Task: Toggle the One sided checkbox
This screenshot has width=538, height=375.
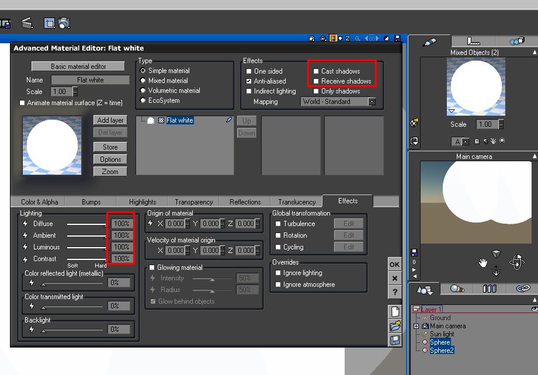Action: [x=249, y=71]
